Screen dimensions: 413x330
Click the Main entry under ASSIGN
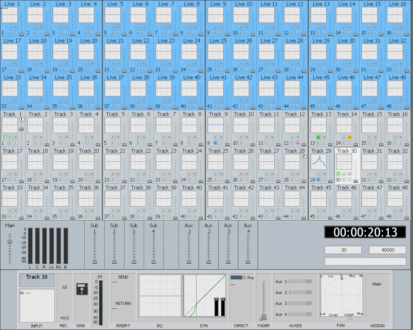pos(377,284)
